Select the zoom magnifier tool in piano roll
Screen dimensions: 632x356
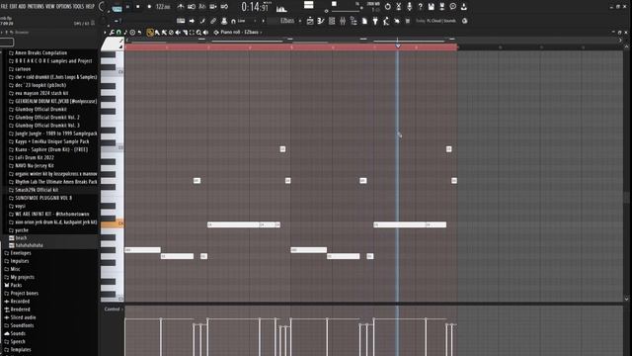click(x=198, y=32)
